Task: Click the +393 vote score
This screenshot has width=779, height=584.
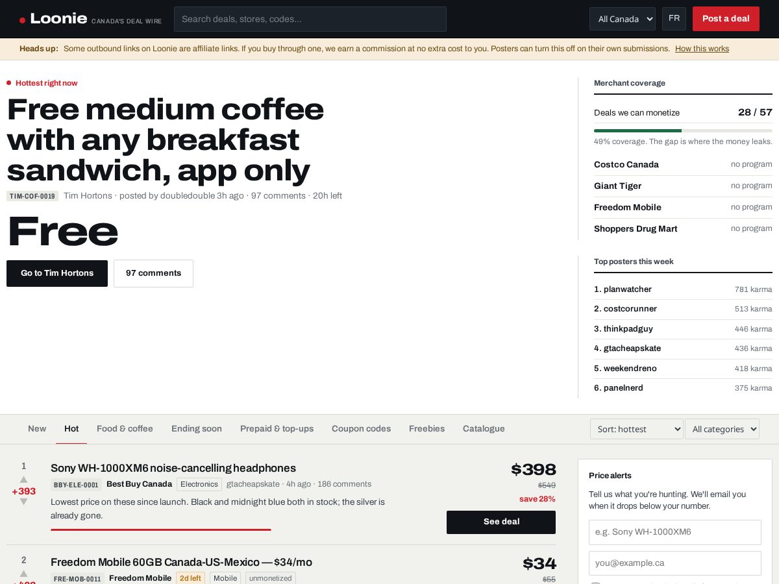Action: click(x=24, y=491)
